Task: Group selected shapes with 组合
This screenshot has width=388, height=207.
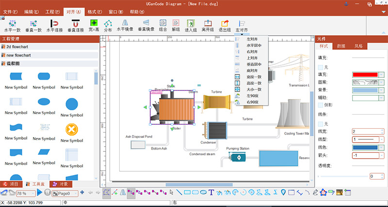Action: (163, 23)
